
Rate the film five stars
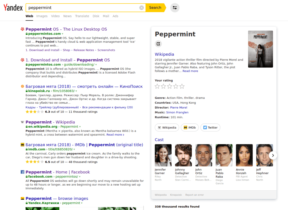click(x=182, y=86)
